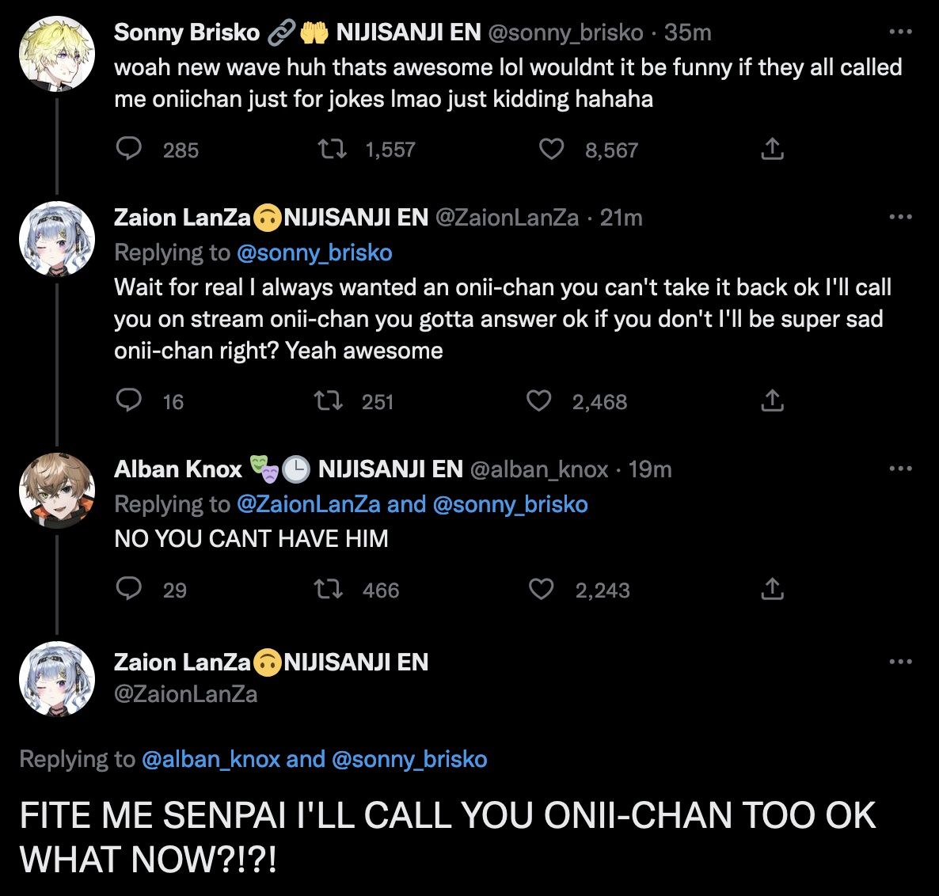The image size is (939, 896).
Task: Retweet Sonny Brisko's tweet
Action: pyautogui.click(x=332, y=149)
